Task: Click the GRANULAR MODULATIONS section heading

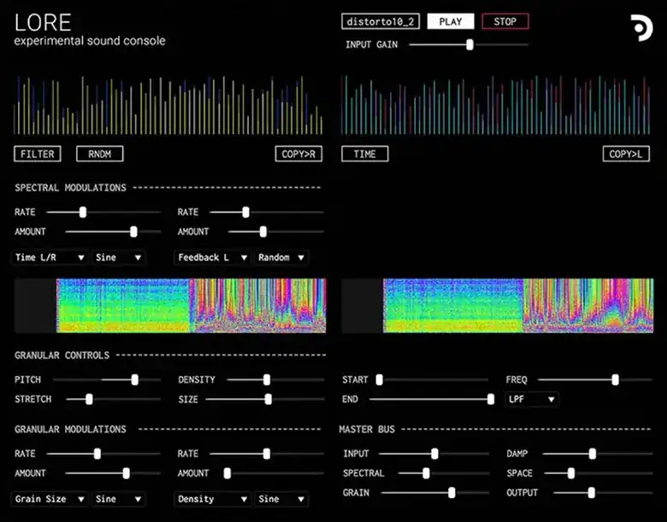Action: pyautogui.click(x=71, y=430)
